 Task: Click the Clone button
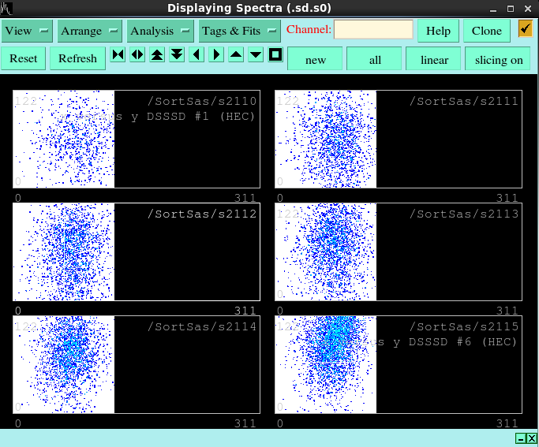coord(486,31)
